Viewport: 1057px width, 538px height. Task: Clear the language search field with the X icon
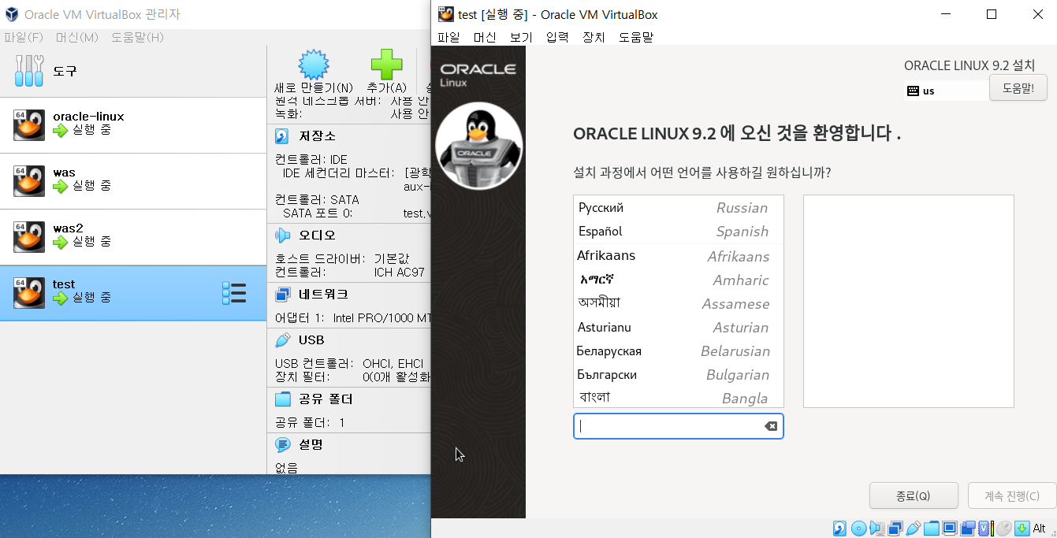(770, 426)
